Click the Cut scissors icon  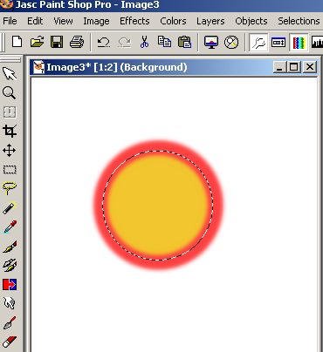point(144,42)
